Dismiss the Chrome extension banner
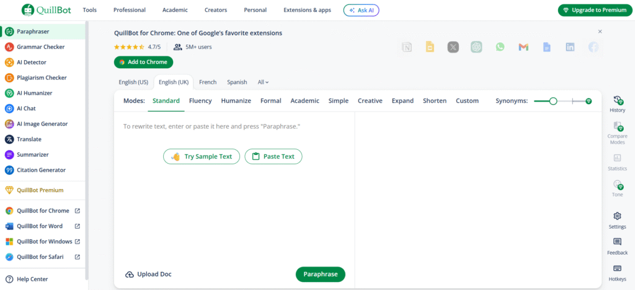This screenshot has height=290, width=635. [600, 32]
